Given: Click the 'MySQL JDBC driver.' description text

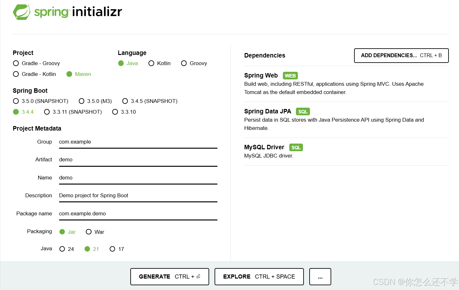Looking at the screenshot, I should tap(269, 156).
